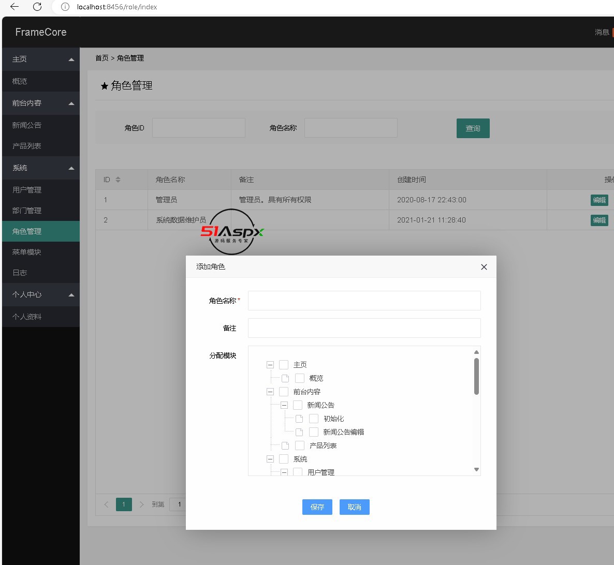Check the 概览 module checkbox
This screenshot has height=565, width=614.
pos(300,378)
